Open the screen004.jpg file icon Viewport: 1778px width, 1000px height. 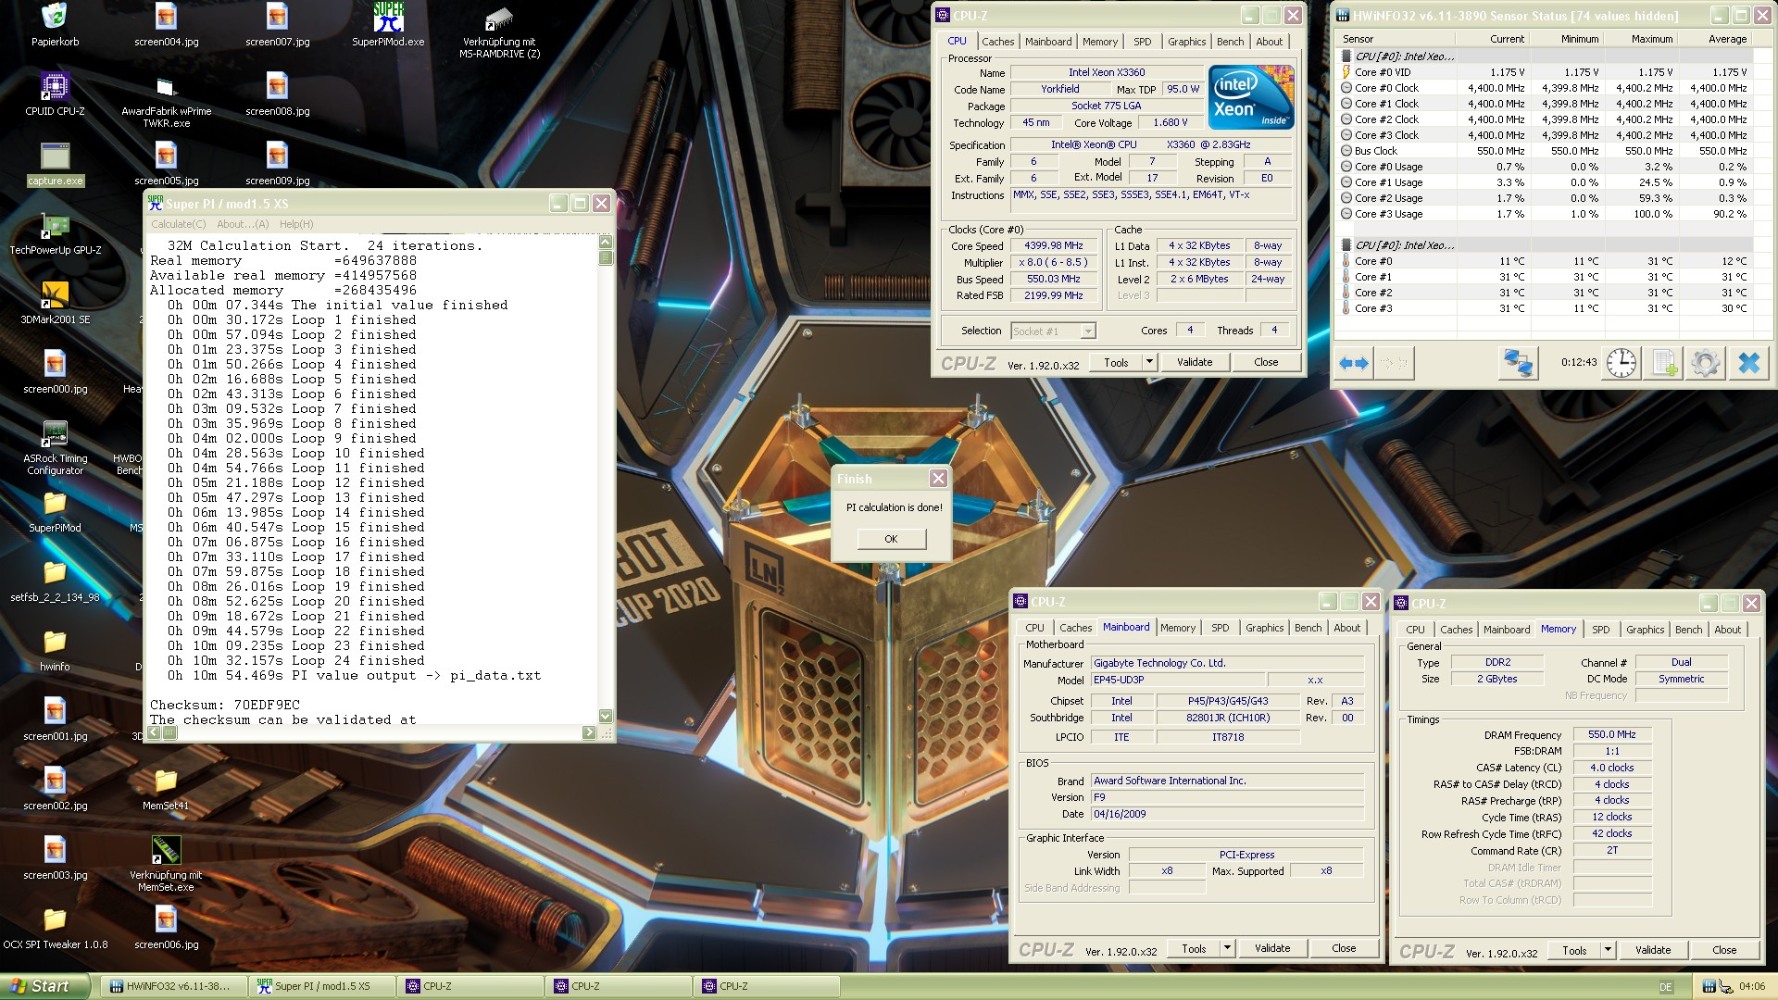click(x=166, y=17)
